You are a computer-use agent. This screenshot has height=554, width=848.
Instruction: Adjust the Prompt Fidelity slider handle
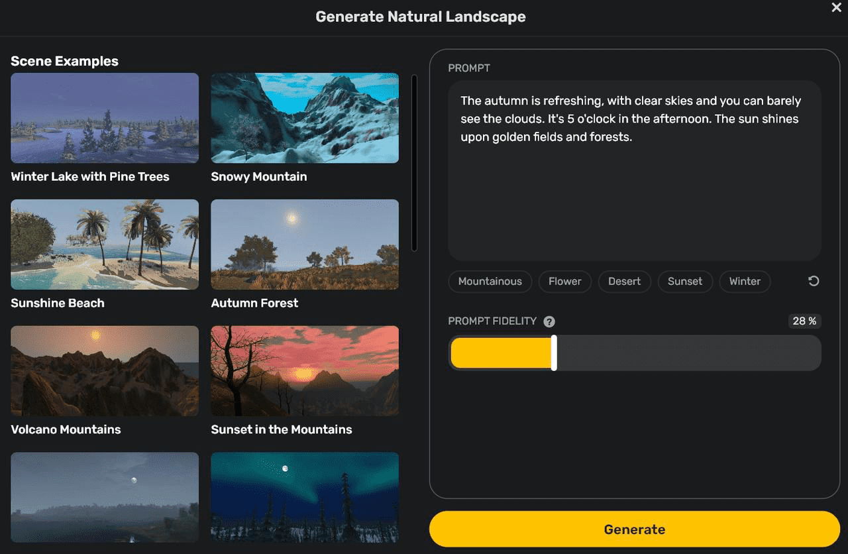point(555,353)
